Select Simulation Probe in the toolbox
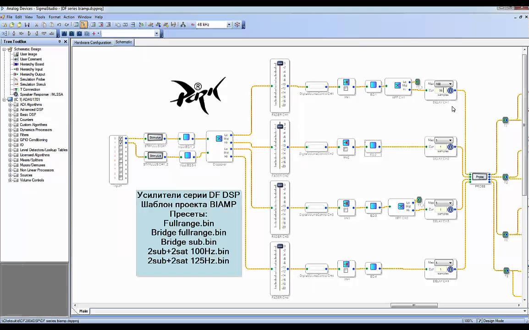This screenshot has height=330, width=529. click(x=33, y=79)
